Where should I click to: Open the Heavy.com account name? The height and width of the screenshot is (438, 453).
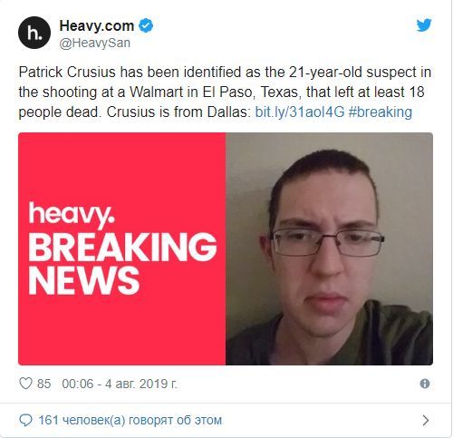(97, 25)
